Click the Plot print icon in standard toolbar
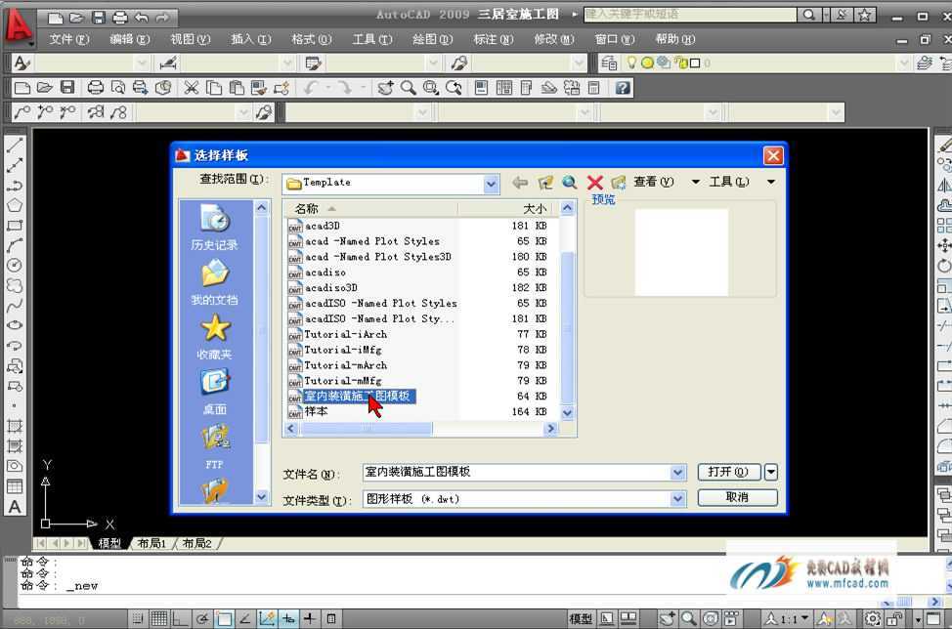 96,88
